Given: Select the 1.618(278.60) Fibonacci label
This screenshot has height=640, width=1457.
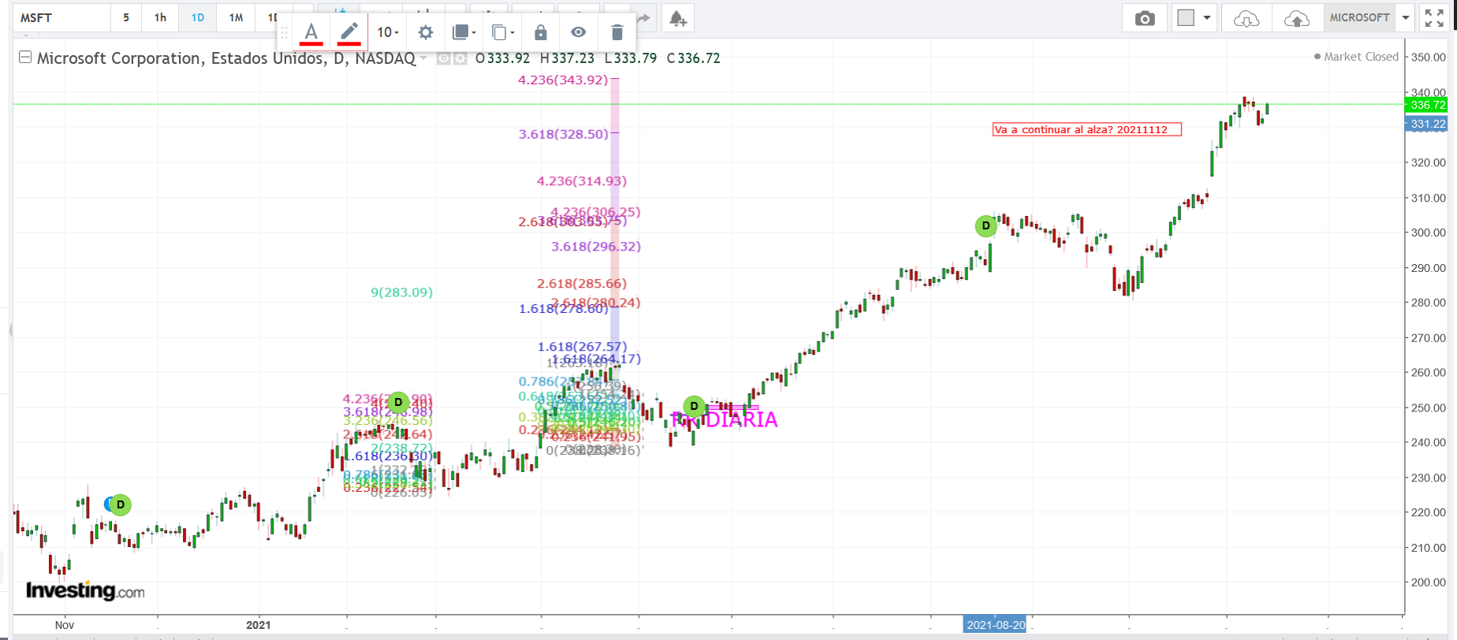Looking at the screenshot, I should [x=563, y=308].
